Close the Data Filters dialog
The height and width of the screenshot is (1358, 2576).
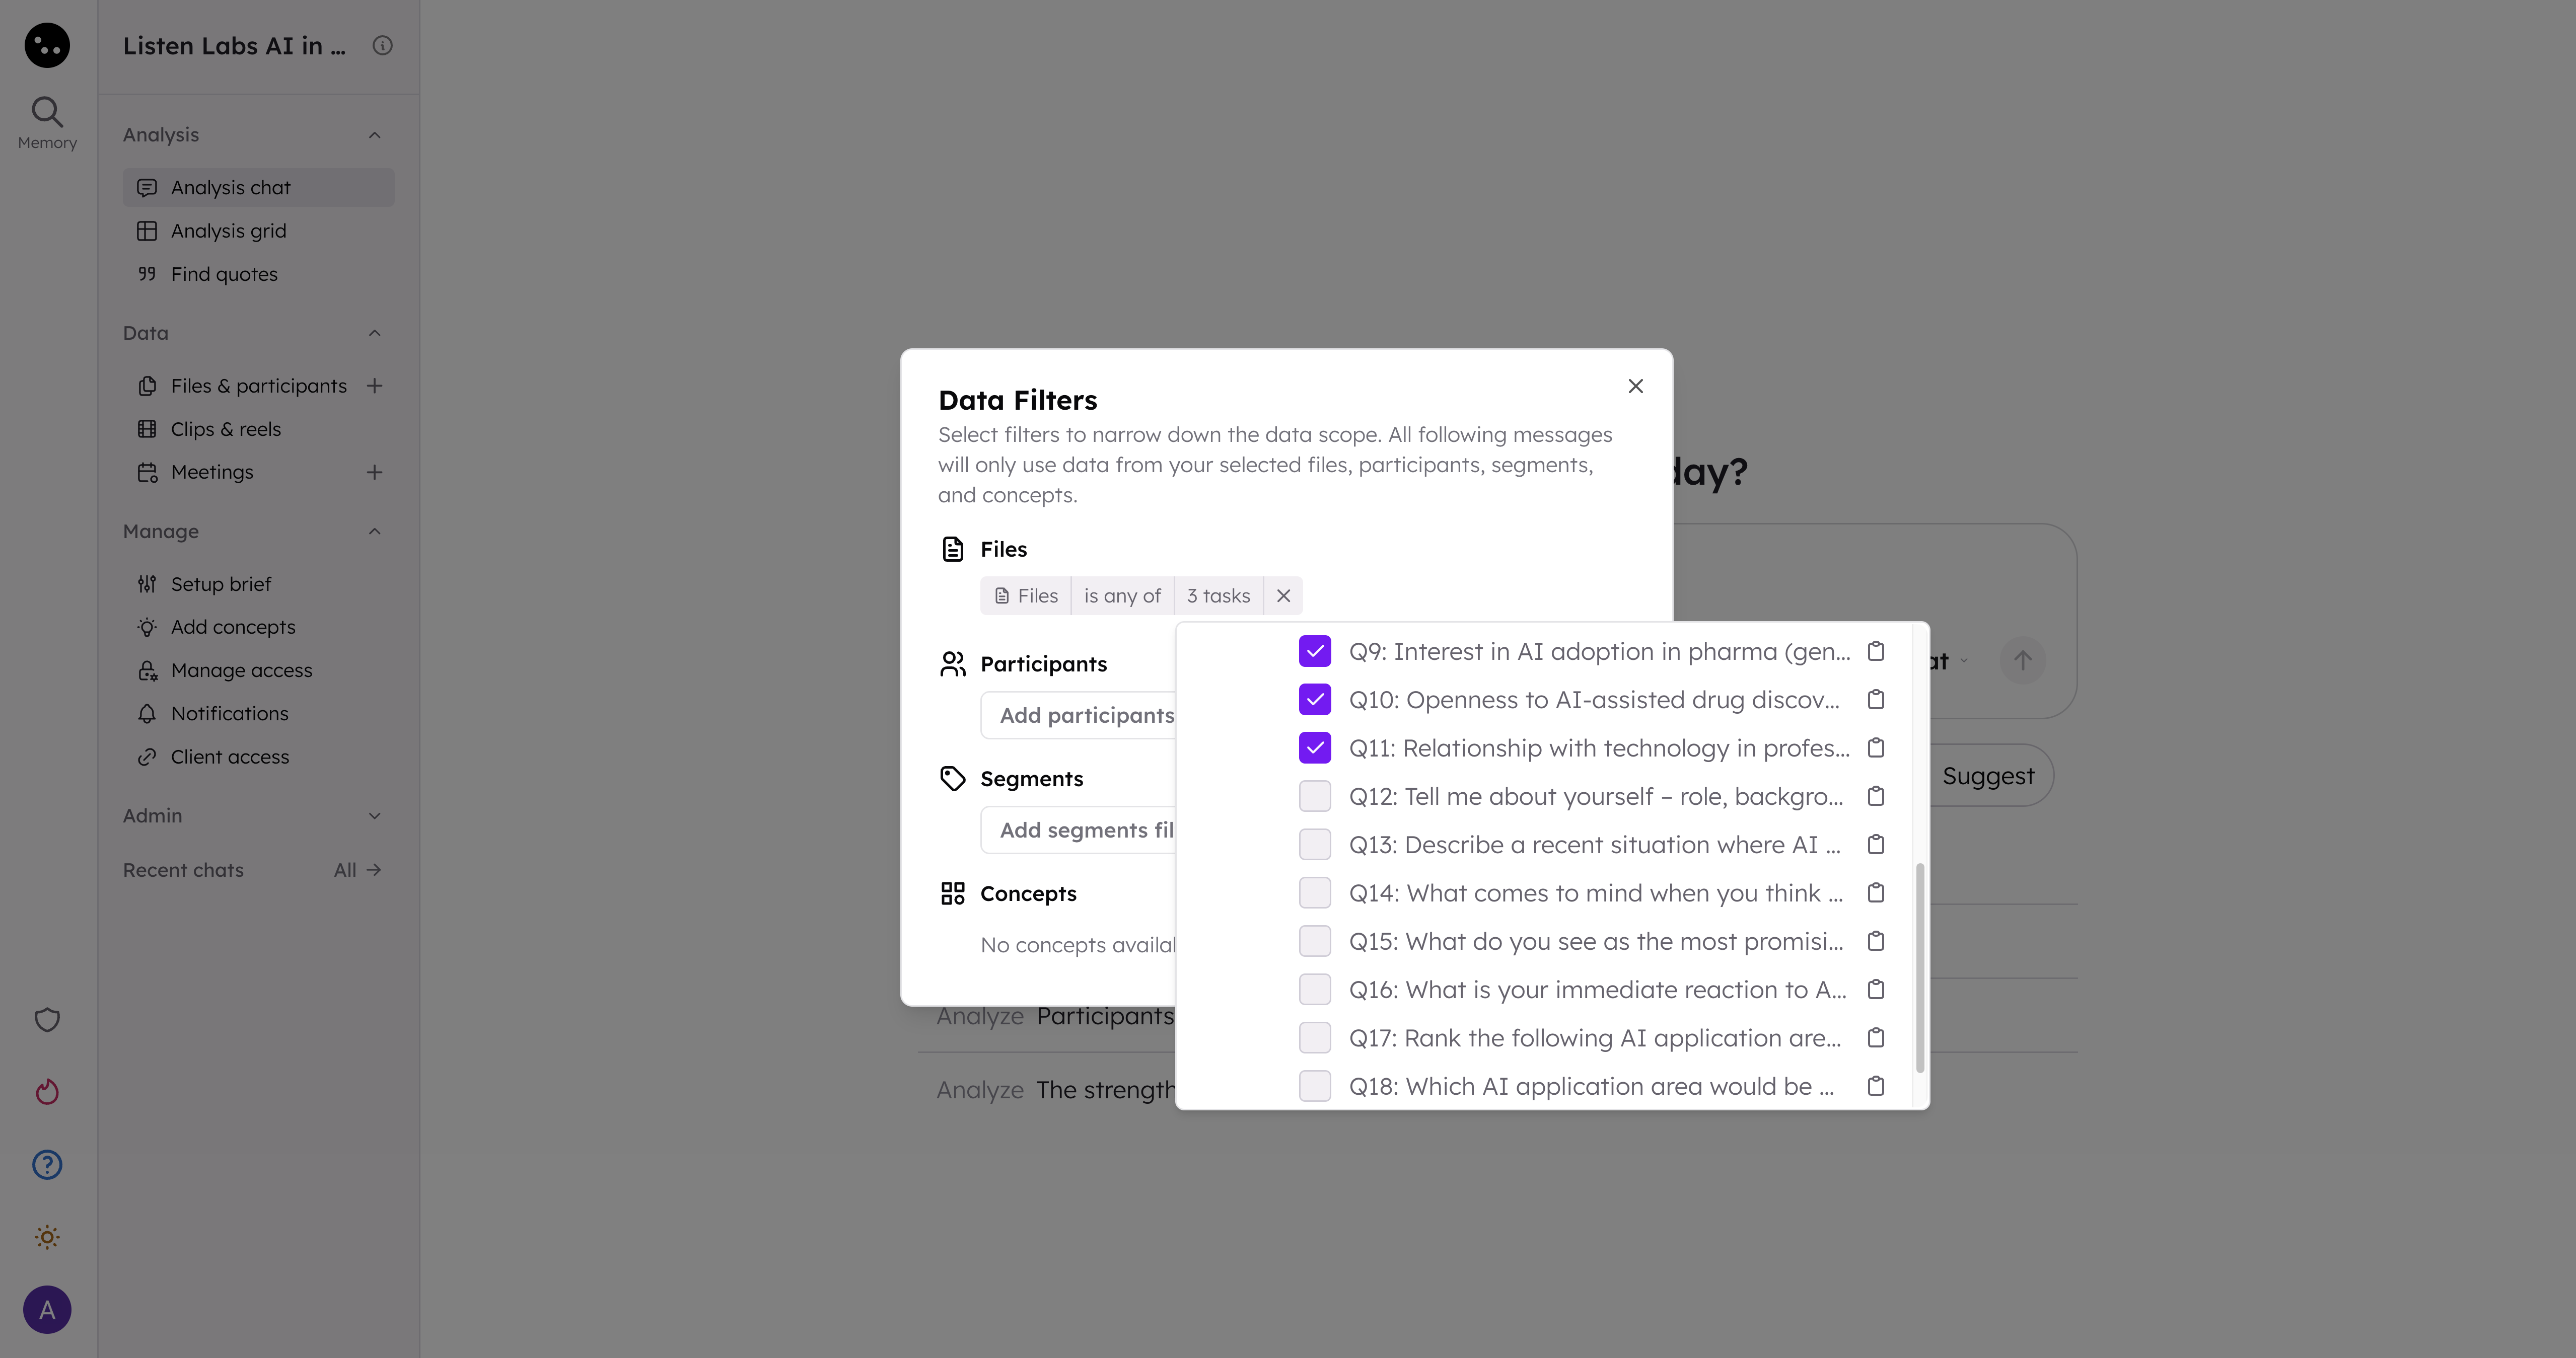point(1636,386)
